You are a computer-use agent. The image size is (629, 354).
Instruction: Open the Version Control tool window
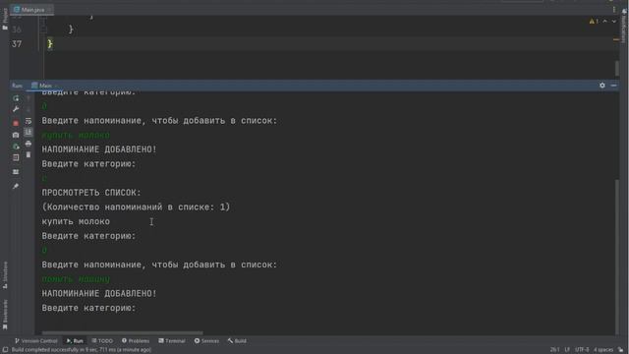click(x=36, y=341)
